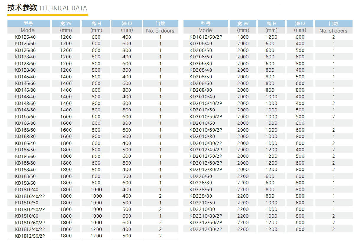The width and height of the screenshot is (361, 243).
Task: Click model KD168/60
Action: 25,130
